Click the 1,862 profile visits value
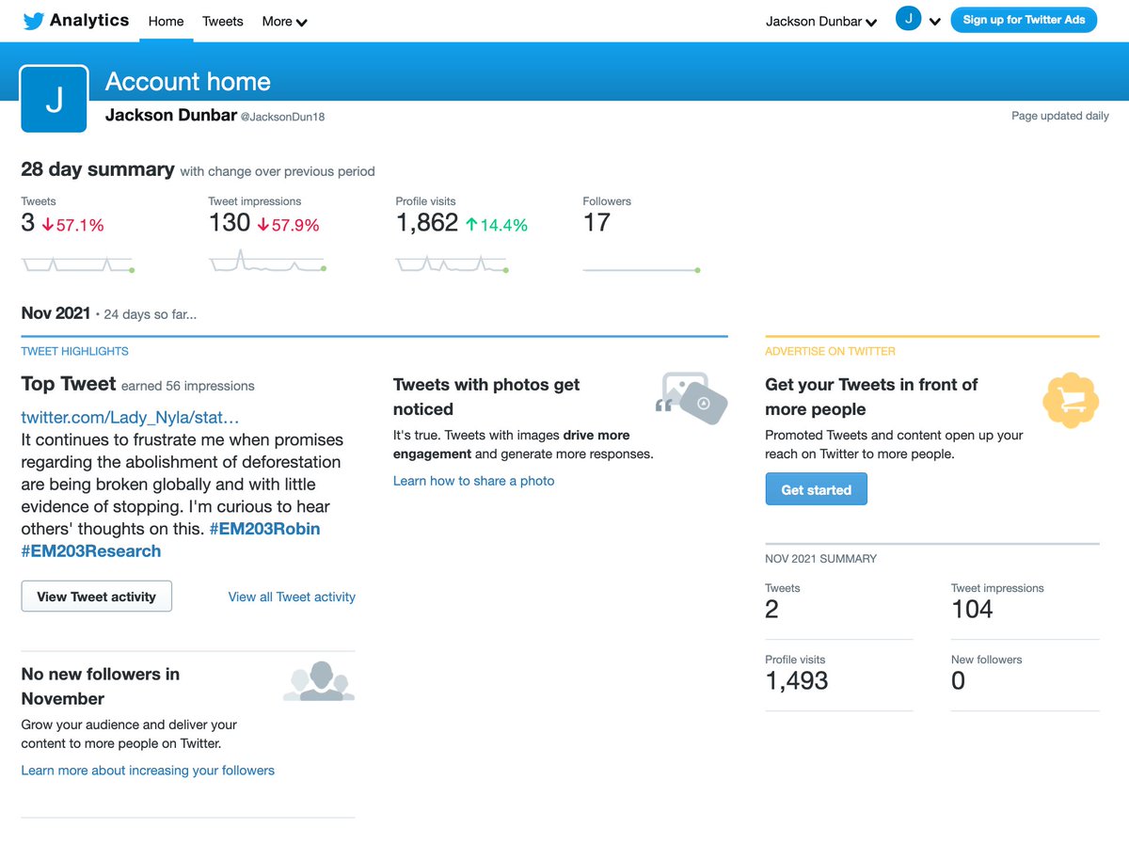1129x844 pixels. tap(427, 223)
